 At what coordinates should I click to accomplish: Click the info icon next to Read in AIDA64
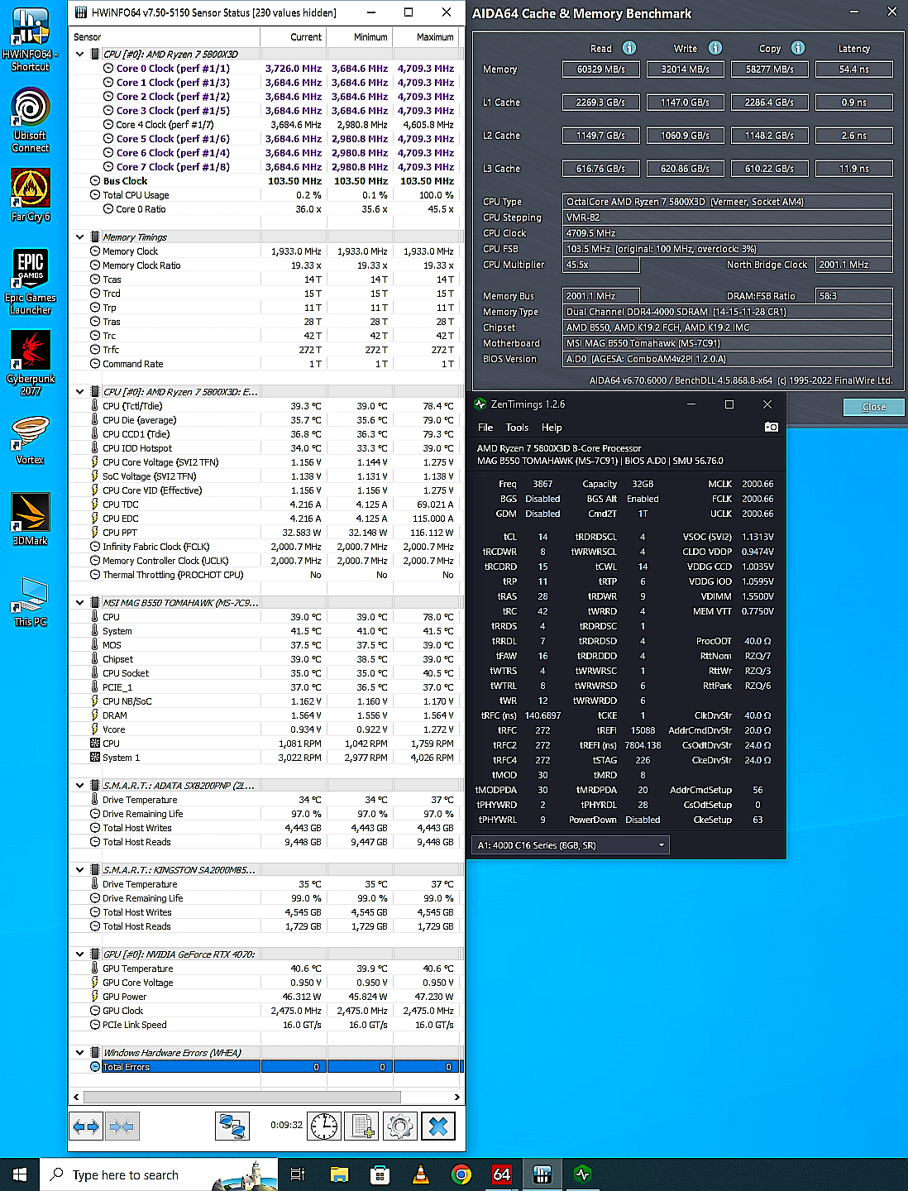629,48
